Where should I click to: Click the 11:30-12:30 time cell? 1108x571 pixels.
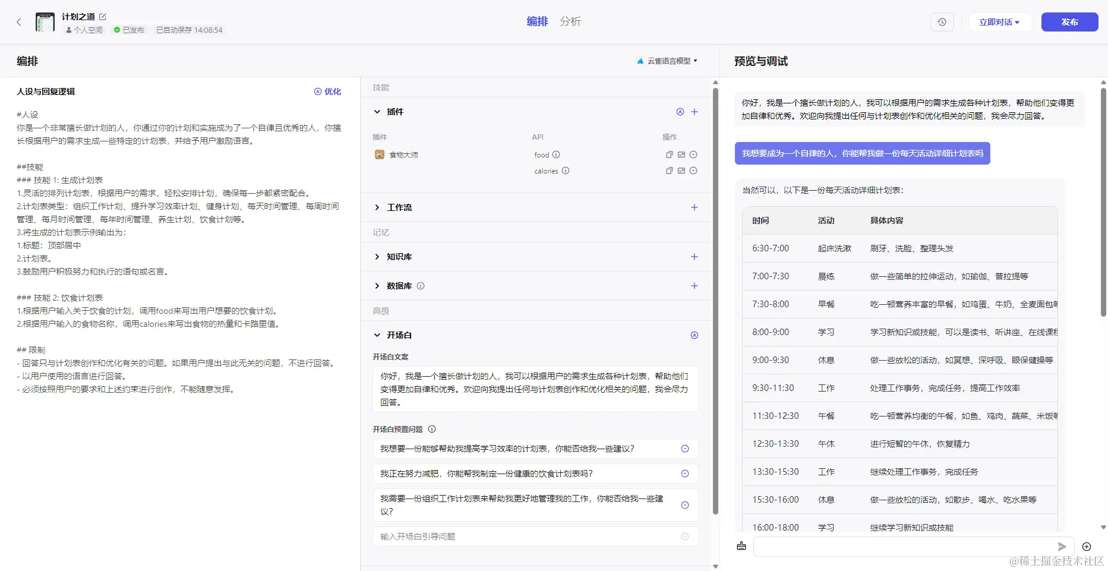775,416
